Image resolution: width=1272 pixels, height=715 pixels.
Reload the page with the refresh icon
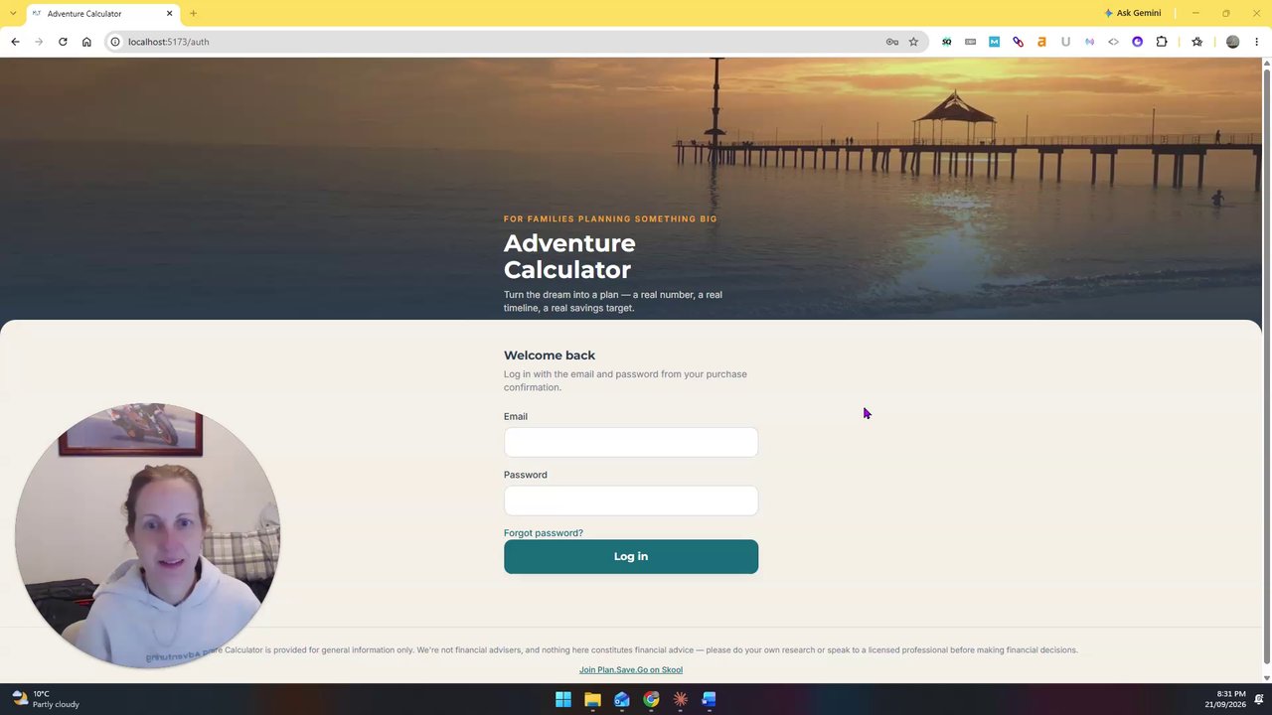[x=63, y=42]
